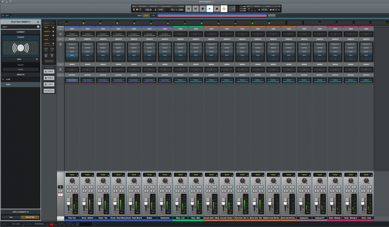Collapse the SENDS section chevron
Screen dimensions: 389x227
click(60, 64)
